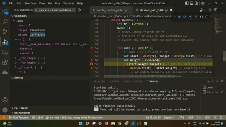
Task: Click Restart in the debug toolbar
Action: tap(201, 17)
